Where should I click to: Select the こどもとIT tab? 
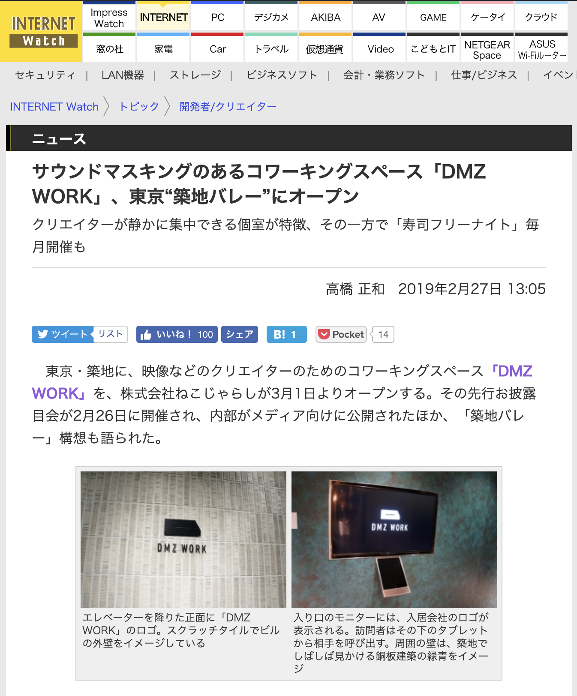(x=433, y=48)
